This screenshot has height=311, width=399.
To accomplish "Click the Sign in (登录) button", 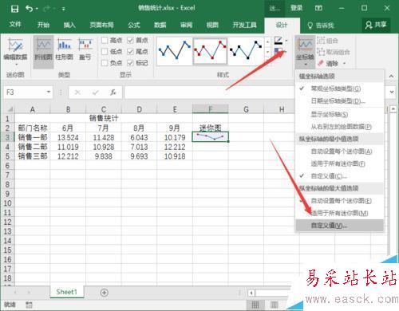I will point(297,8).
